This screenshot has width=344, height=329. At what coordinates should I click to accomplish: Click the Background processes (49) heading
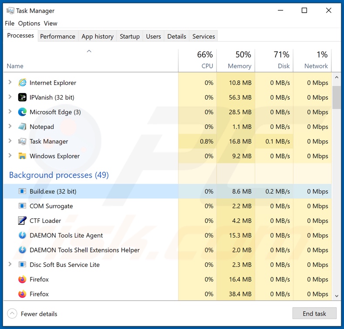tap(59, 175)
